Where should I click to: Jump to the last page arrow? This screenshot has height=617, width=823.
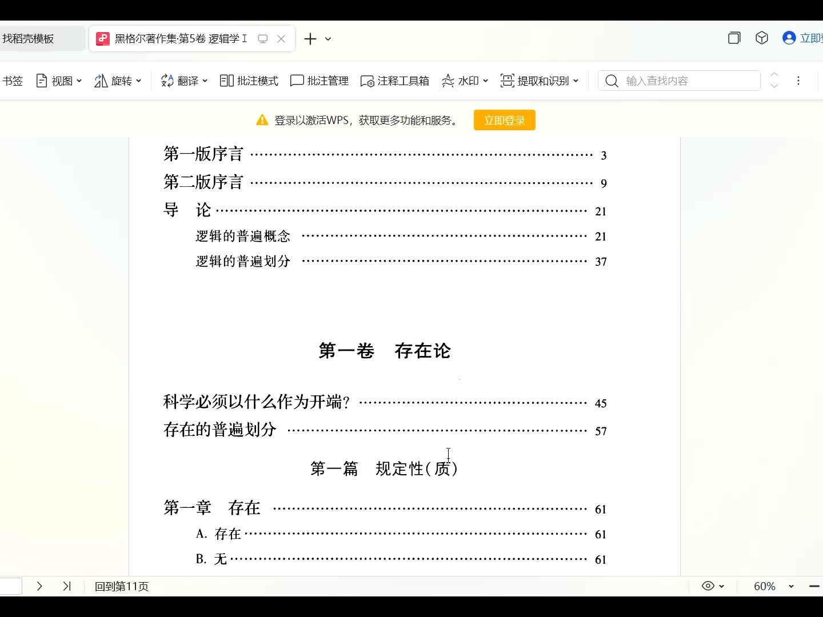tap(67, 586)
